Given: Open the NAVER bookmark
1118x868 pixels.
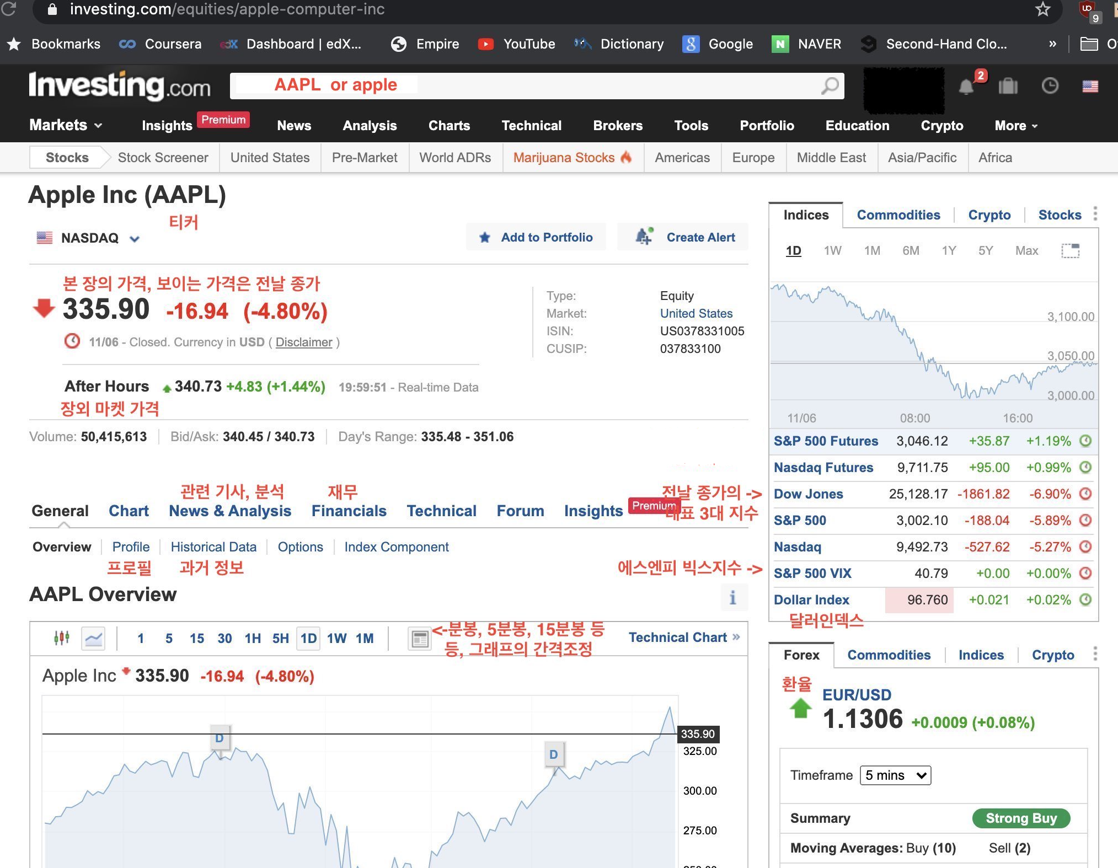Looking at the screenshot, I should pyautogui.click(x=806, y=44).
